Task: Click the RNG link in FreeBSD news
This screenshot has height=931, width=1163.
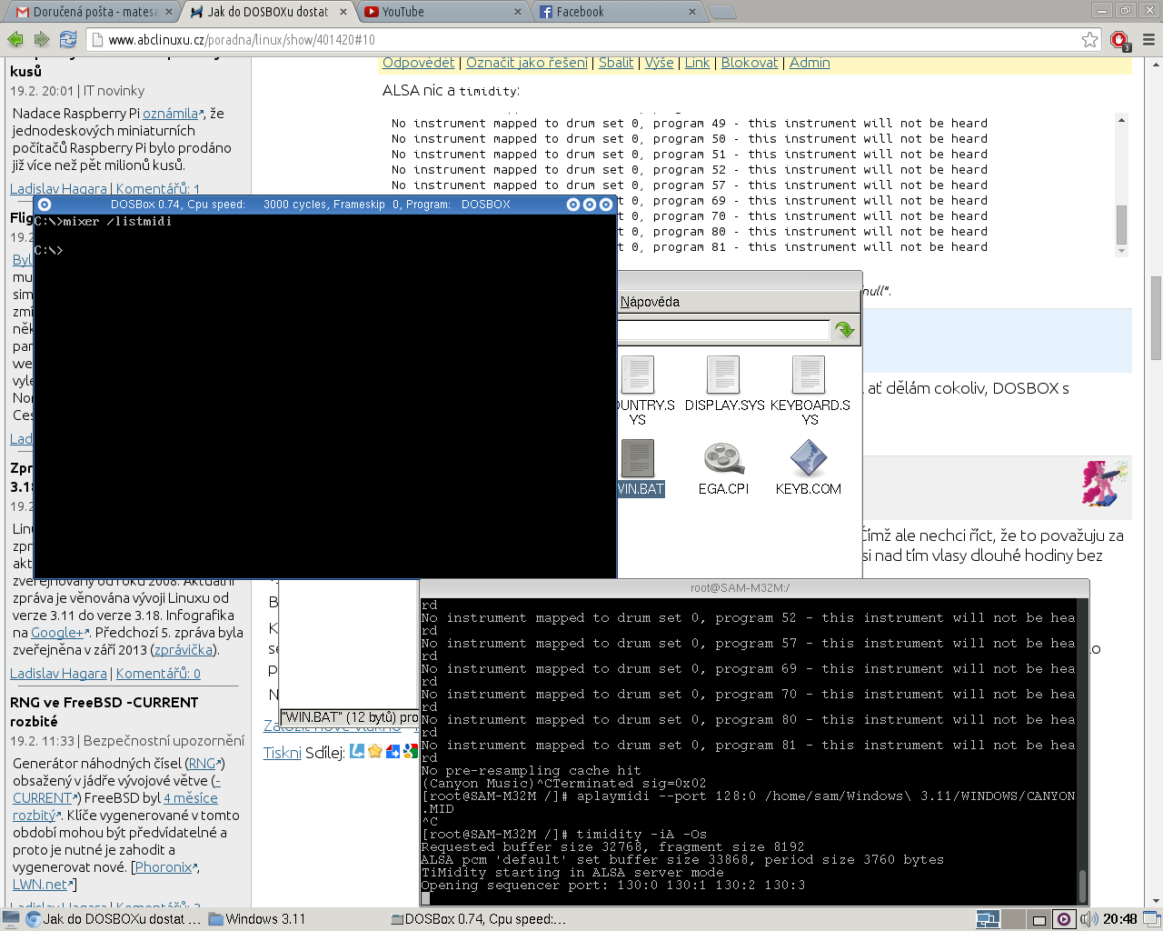Action: click(202, 764)
